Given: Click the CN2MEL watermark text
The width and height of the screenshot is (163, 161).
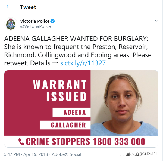Looking at the screenshot, I should (x=150, y=154).
